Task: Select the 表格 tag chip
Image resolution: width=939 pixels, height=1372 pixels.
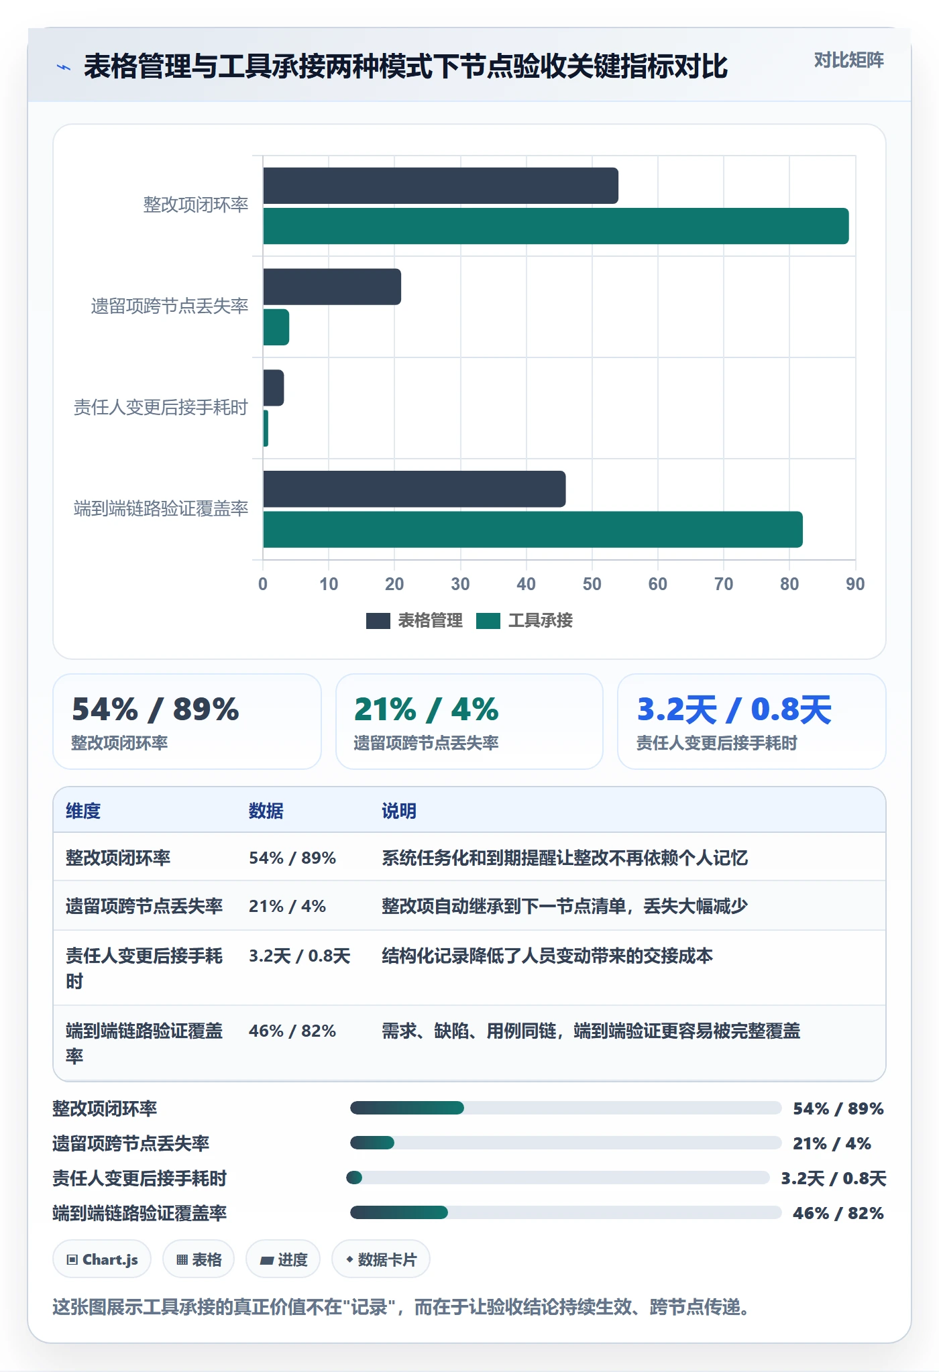Action: [x=199, y=1259]
